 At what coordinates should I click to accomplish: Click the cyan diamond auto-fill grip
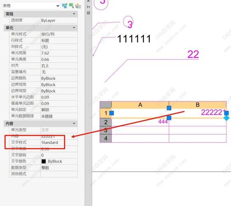point(226,118)
